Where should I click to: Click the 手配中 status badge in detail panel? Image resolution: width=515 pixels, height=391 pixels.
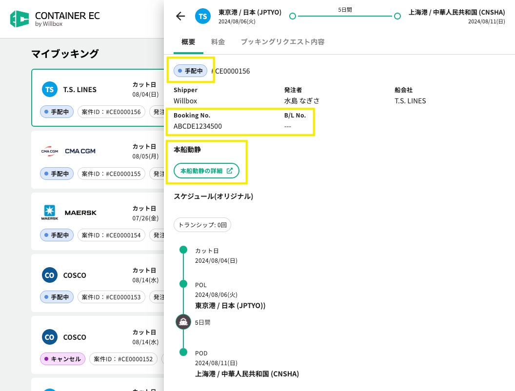[191, 71]
